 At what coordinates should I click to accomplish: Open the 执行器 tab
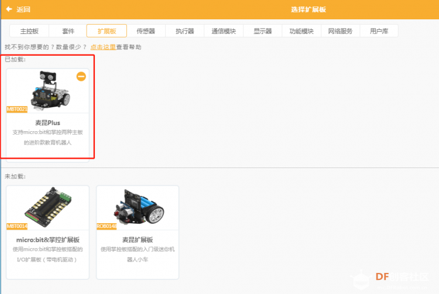(185, 31)
